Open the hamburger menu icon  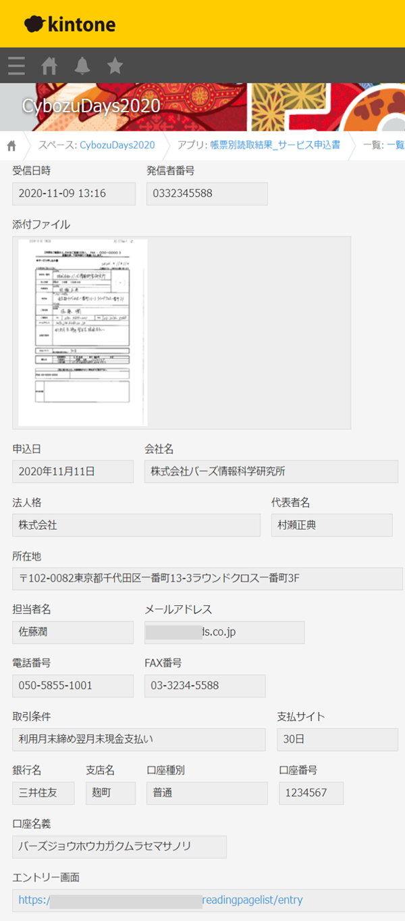16,66
